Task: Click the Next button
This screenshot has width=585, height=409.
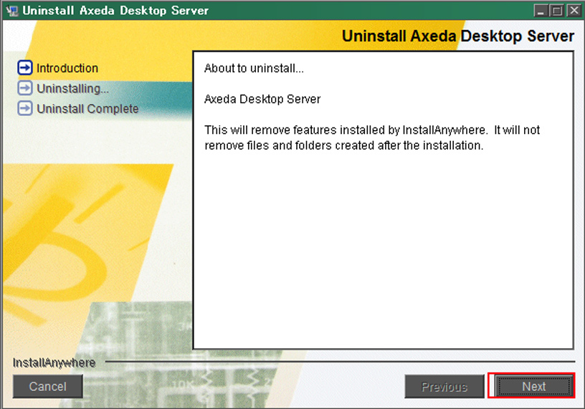Action: 534,386
